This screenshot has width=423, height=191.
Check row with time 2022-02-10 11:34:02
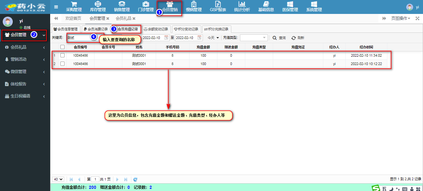[63, 55]
